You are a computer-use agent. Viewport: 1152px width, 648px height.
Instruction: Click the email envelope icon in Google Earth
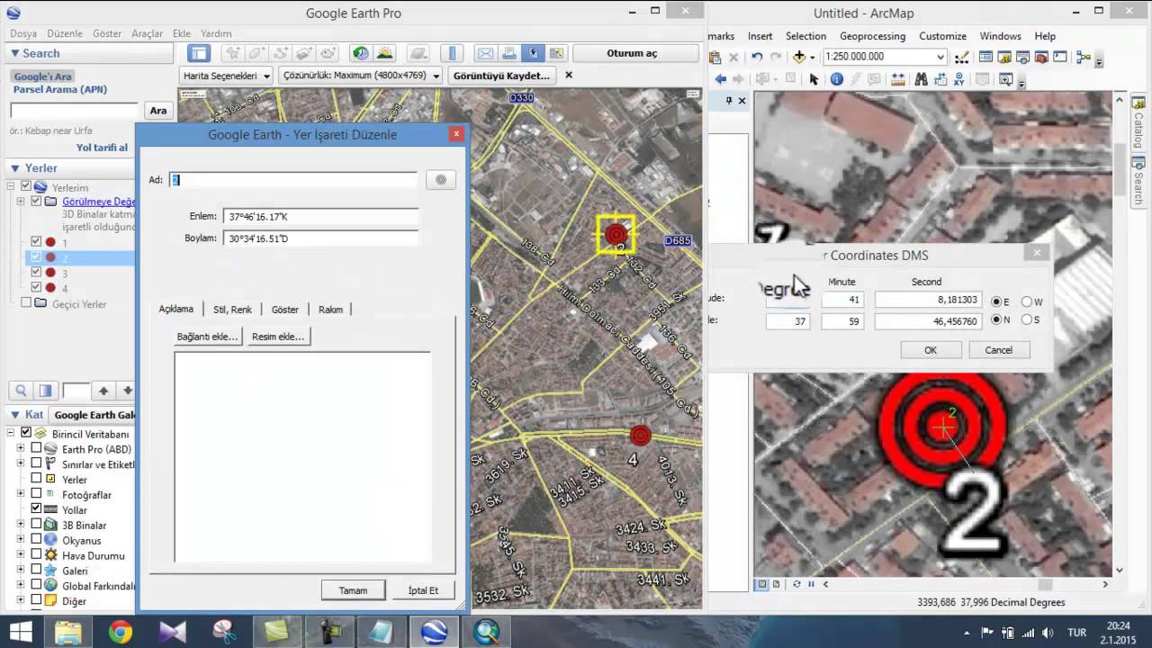(x=485, y=53)
